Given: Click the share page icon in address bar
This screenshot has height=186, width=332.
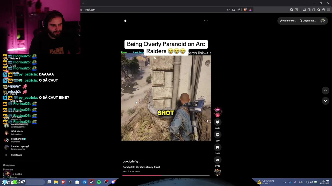Looking at the screenshot, I should (x=239, y=10).
